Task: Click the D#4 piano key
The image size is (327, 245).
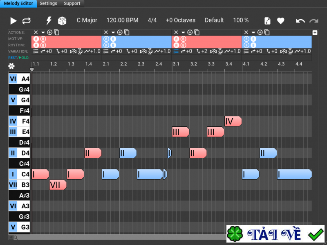Action: (19, 142)
